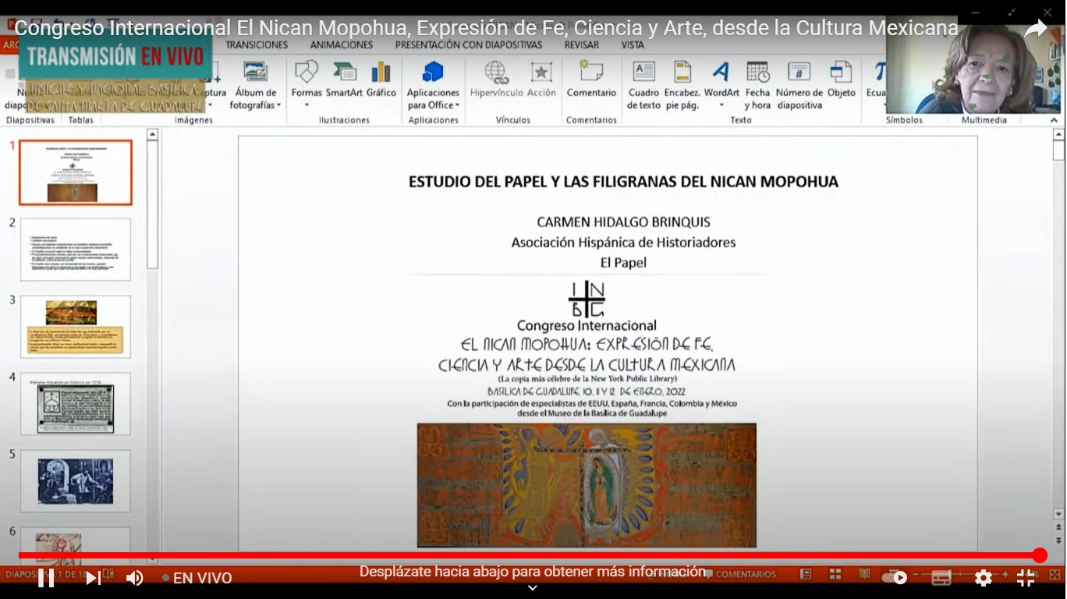Select slide 3 thumbnail
Image resolution: width=1067 pixels, height=599 pixels.
pos(76,327)
